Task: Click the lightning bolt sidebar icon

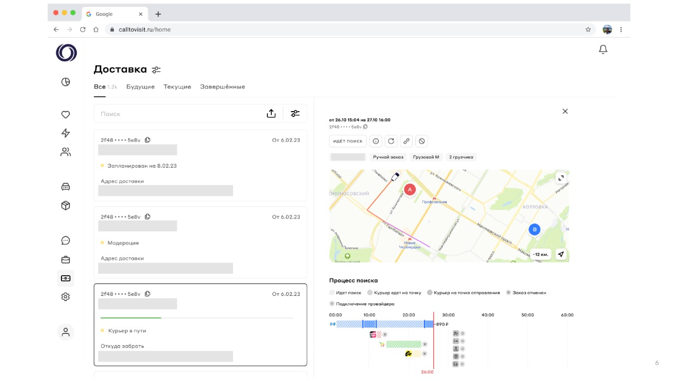Action: click(66, 133)
